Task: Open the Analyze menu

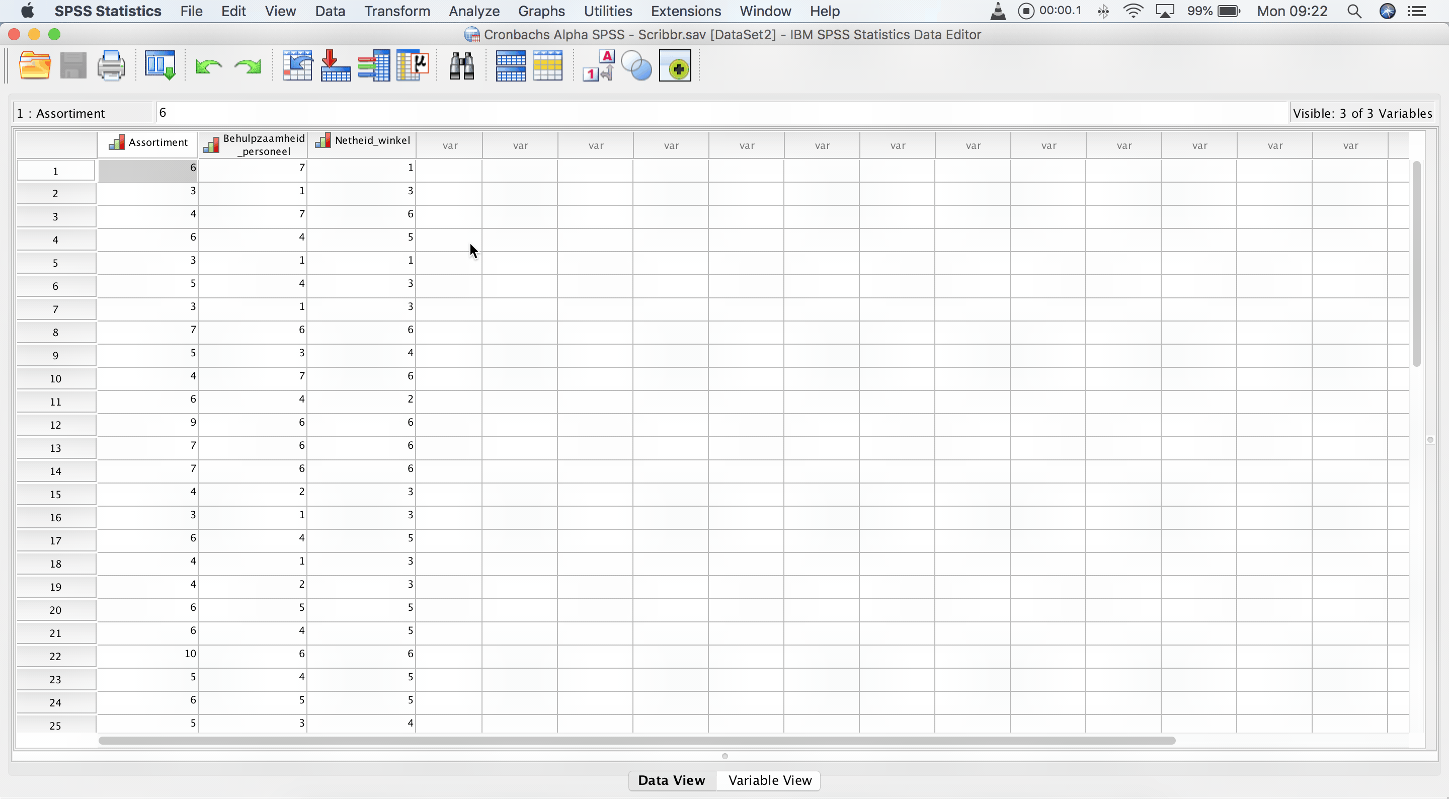Action: (x=474, y=11)
